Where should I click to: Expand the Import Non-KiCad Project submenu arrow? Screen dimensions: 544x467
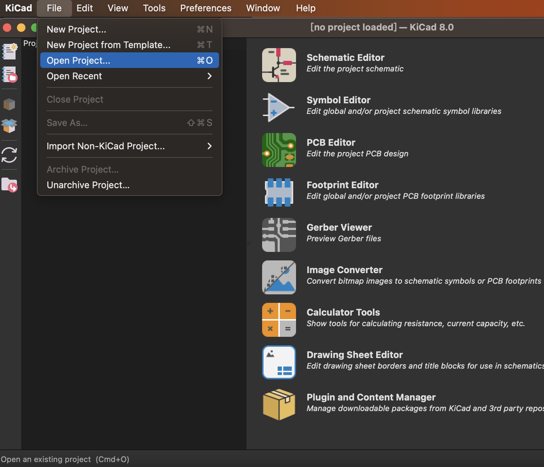coord(209,146)
